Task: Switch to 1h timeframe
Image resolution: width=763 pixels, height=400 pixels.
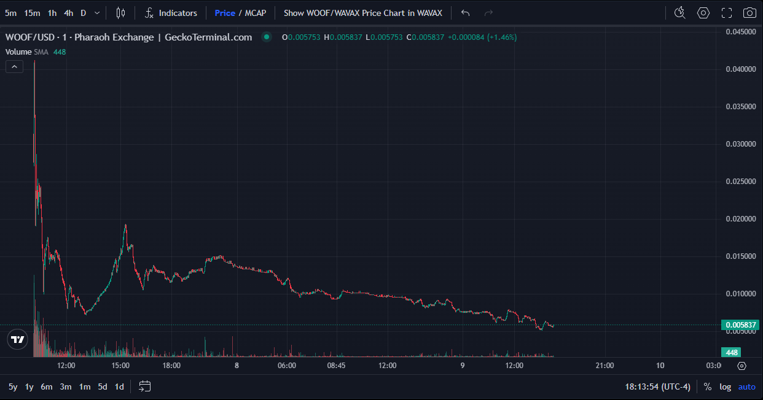Action: pyautogui.click(x=52, y=13)
